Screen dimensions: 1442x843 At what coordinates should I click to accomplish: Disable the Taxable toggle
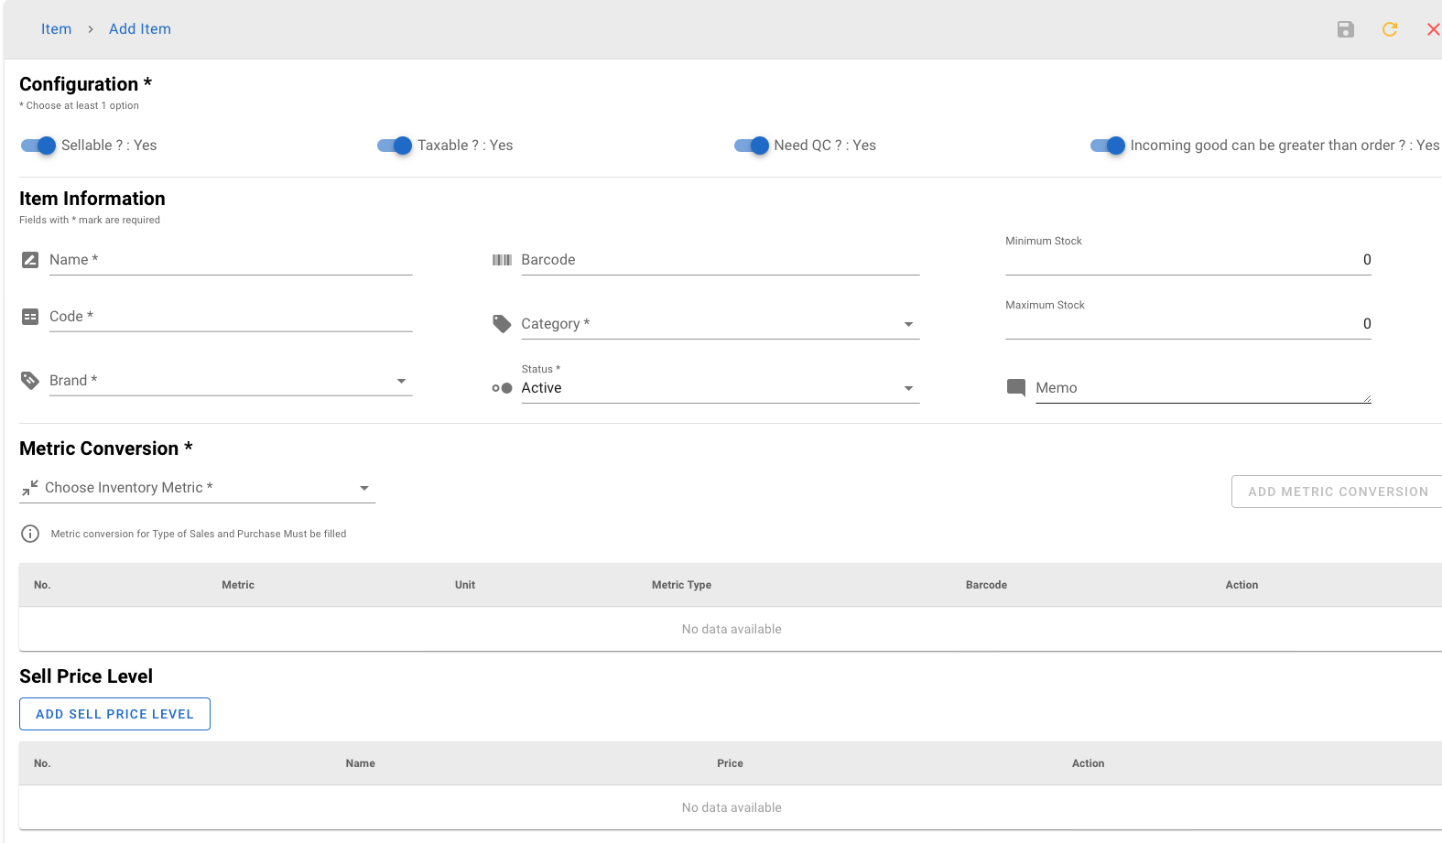coord(395,146)
